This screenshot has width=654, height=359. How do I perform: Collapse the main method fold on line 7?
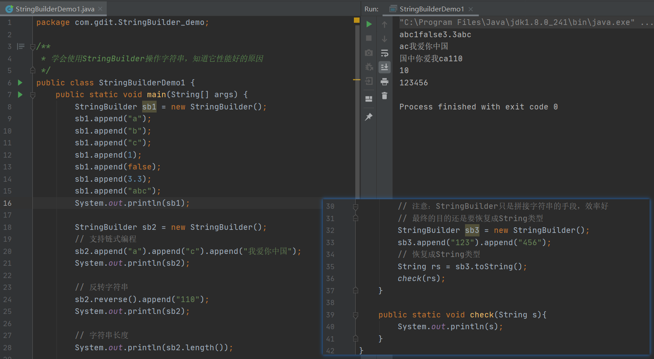click(32, 95)
